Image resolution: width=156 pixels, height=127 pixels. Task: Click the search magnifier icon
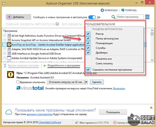click(113, 17)
